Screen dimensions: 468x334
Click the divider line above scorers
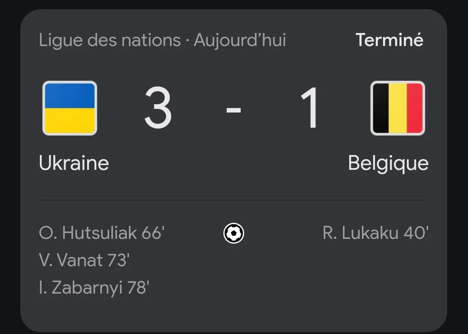coord(234,199)
